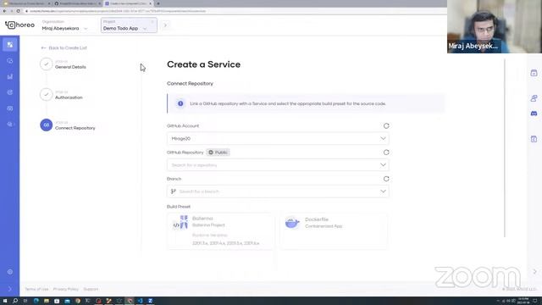Open the user support icon in right panel
542x305 pixels.
point(534,98)
